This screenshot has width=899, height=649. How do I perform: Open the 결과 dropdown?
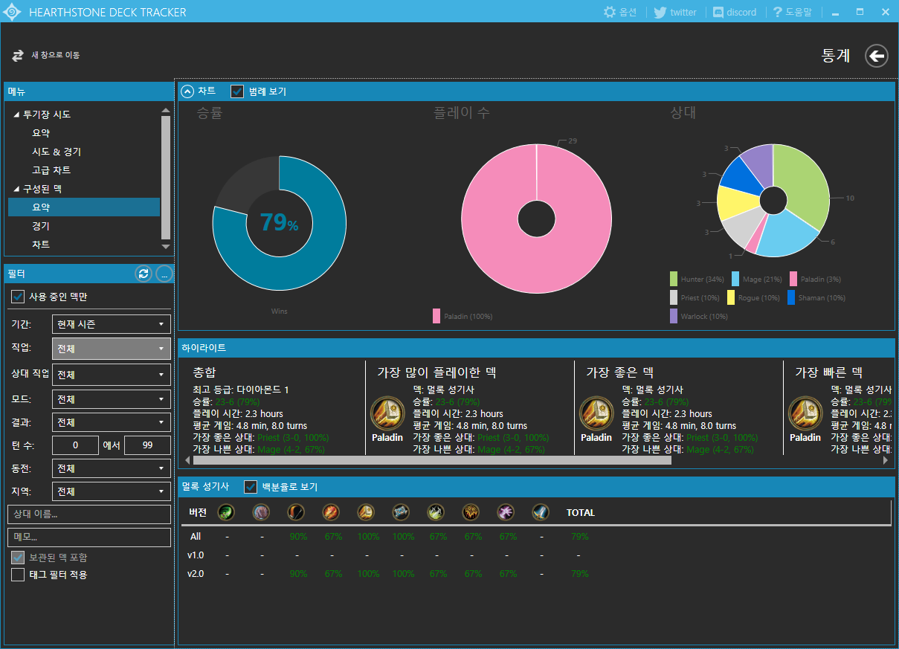[x=112, y=422]
